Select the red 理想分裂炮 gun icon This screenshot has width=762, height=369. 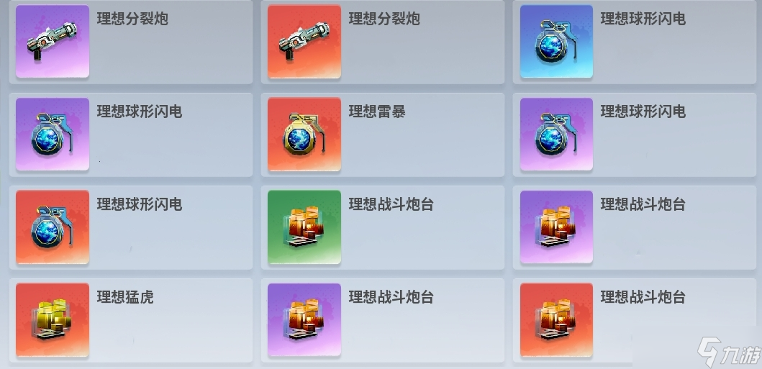click(x=304, y=41)
